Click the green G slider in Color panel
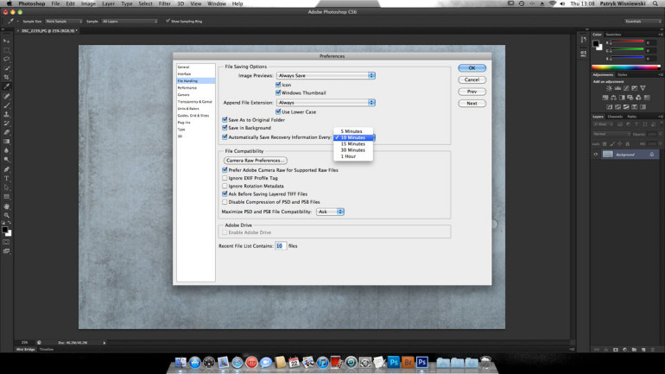 tap(627, 49)
